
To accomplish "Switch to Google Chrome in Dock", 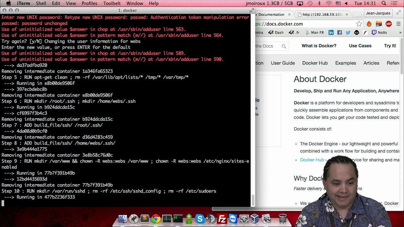I will coord(156,218).
